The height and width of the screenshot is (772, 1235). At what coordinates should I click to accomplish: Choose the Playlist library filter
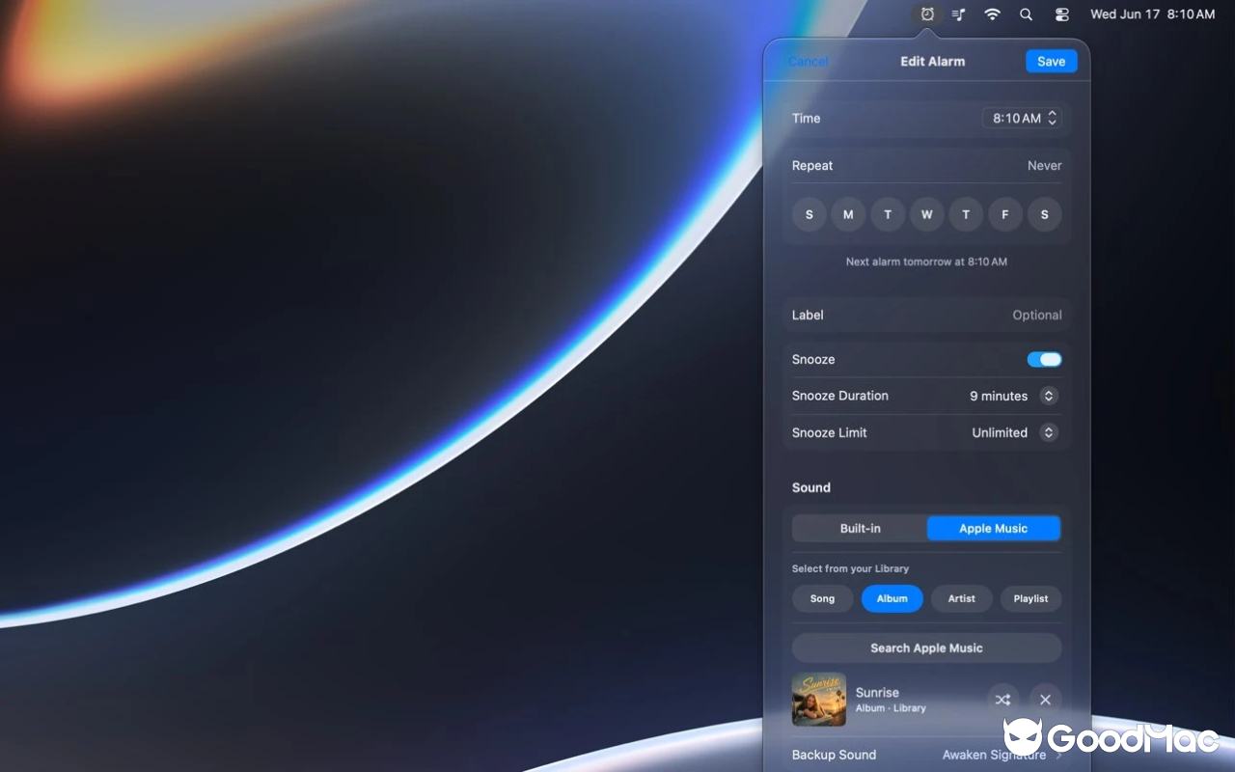pyautogui.click(x=1030, y=598)
